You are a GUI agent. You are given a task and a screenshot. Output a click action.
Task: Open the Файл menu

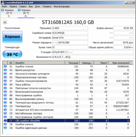[x=4, y=7]
